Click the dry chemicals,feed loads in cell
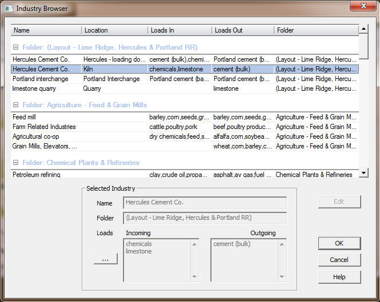 179,136
